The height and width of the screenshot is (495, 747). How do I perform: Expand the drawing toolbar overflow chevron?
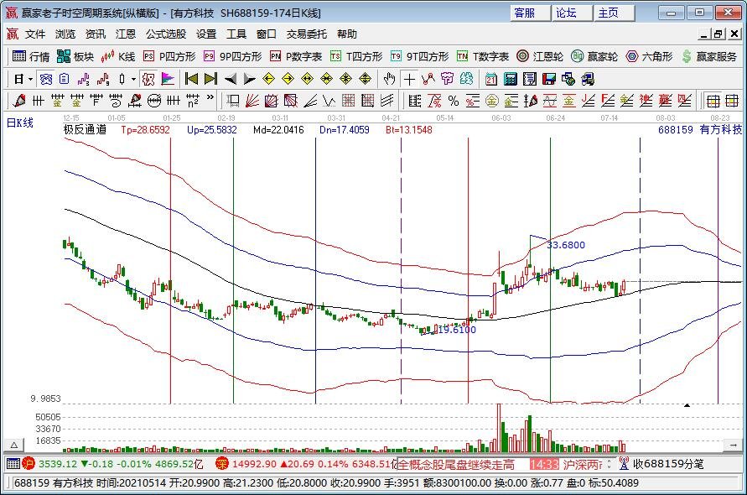coord(210,100)
